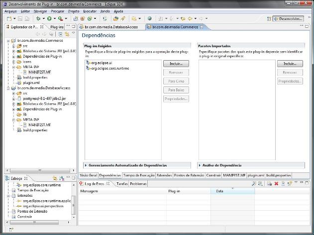
Task: Click the Open Perspective icon
Action: pyautogui.click(x=269, y=19)
